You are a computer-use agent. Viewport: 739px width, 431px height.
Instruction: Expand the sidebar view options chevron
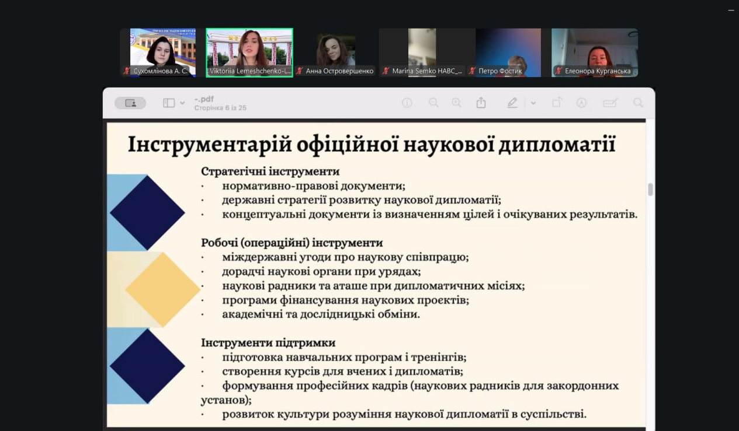(x=182, y=103)
